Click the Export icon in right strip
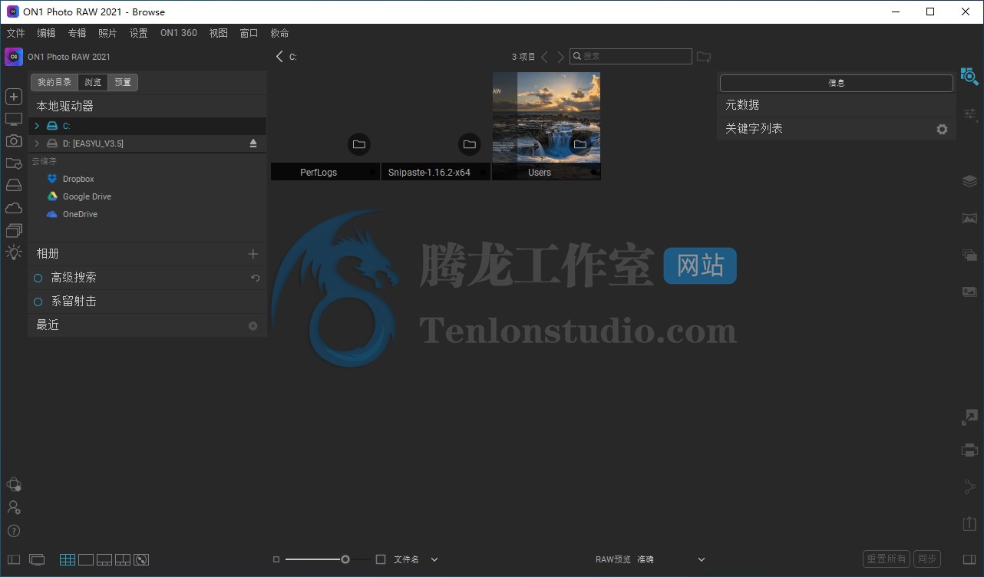984x577 pixels. 969,523
